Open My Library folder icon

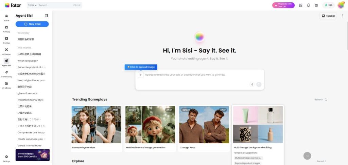click(6, 85)
